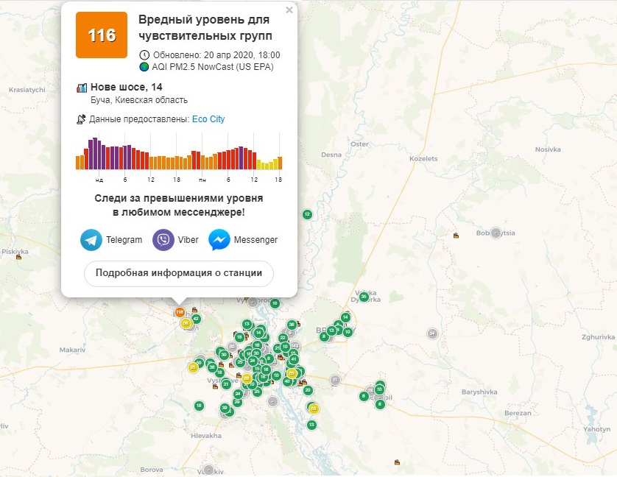
Task: Click the last bar of the AQI chart
Action: point(279,163)
